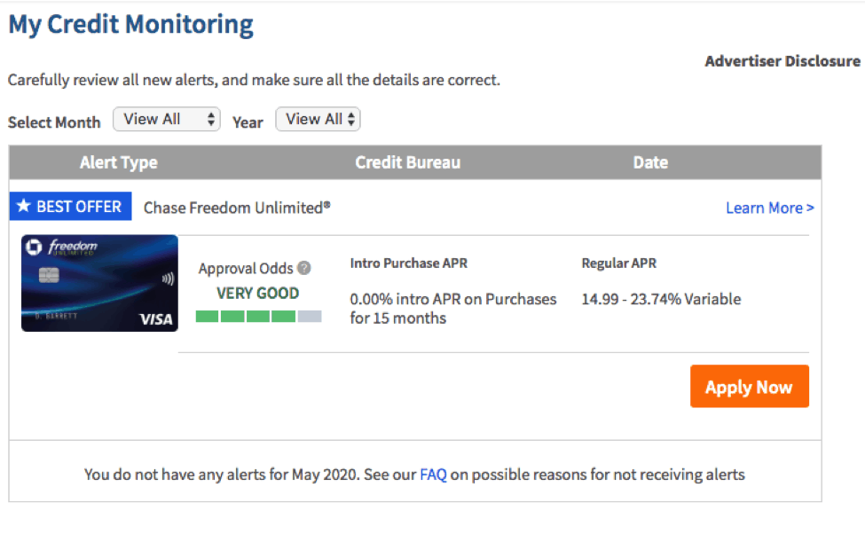This screenshot has height=542, width=865.
Task: Open the Year View All dropdown
Action: pos(318,119)
